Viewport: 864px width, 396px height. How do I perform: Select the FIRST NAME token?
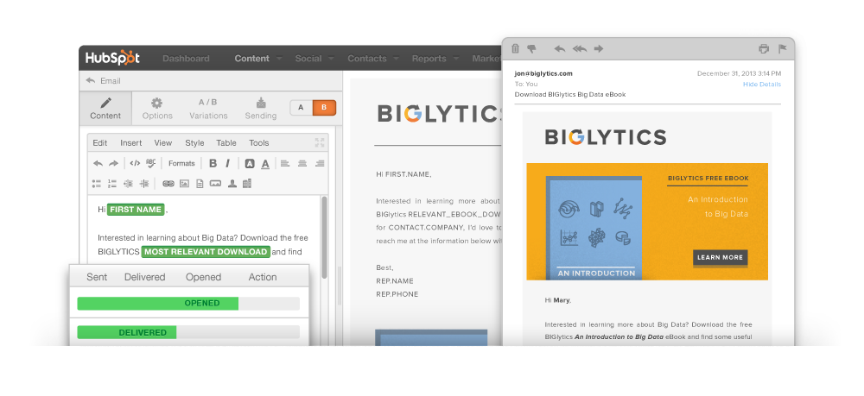(136, 210)
